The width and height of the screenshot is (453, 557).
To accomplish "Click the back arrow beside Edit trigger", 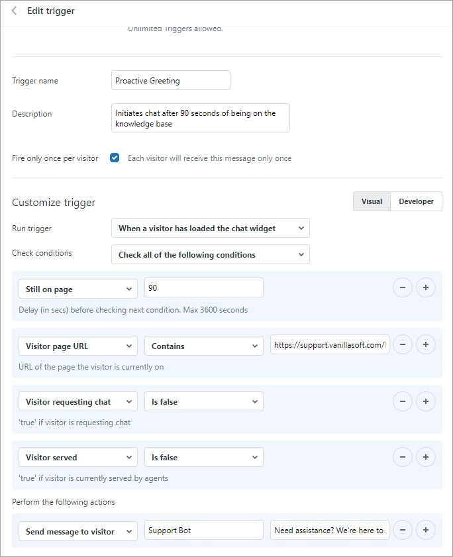I will [x=15, y=11].
